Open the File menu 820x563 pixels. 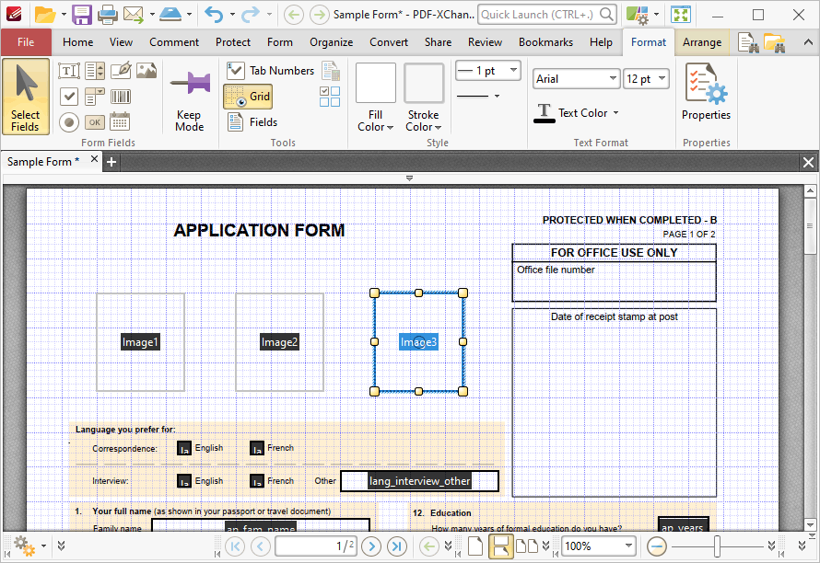[26, 42]
